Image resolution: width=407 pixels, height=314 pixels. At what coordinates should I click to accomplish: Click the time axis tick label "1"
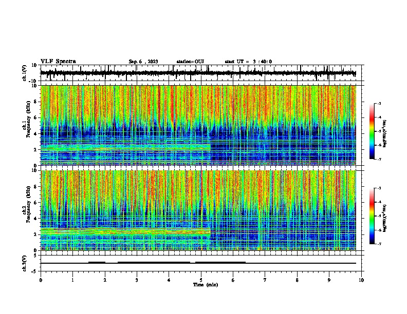(x=72, y=280)
